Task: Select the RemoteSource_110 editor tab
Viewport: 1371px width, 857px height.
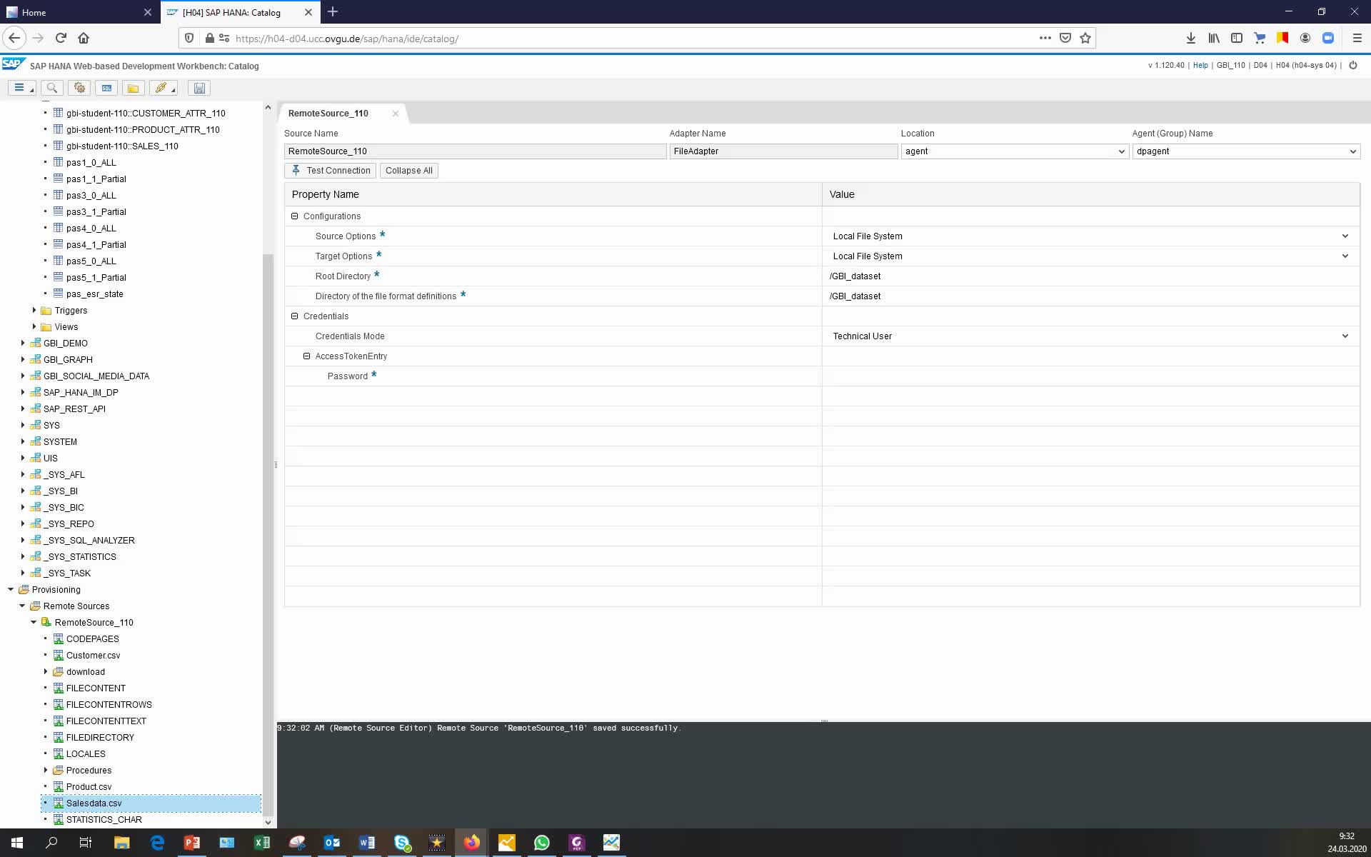Action: (328, 113)
